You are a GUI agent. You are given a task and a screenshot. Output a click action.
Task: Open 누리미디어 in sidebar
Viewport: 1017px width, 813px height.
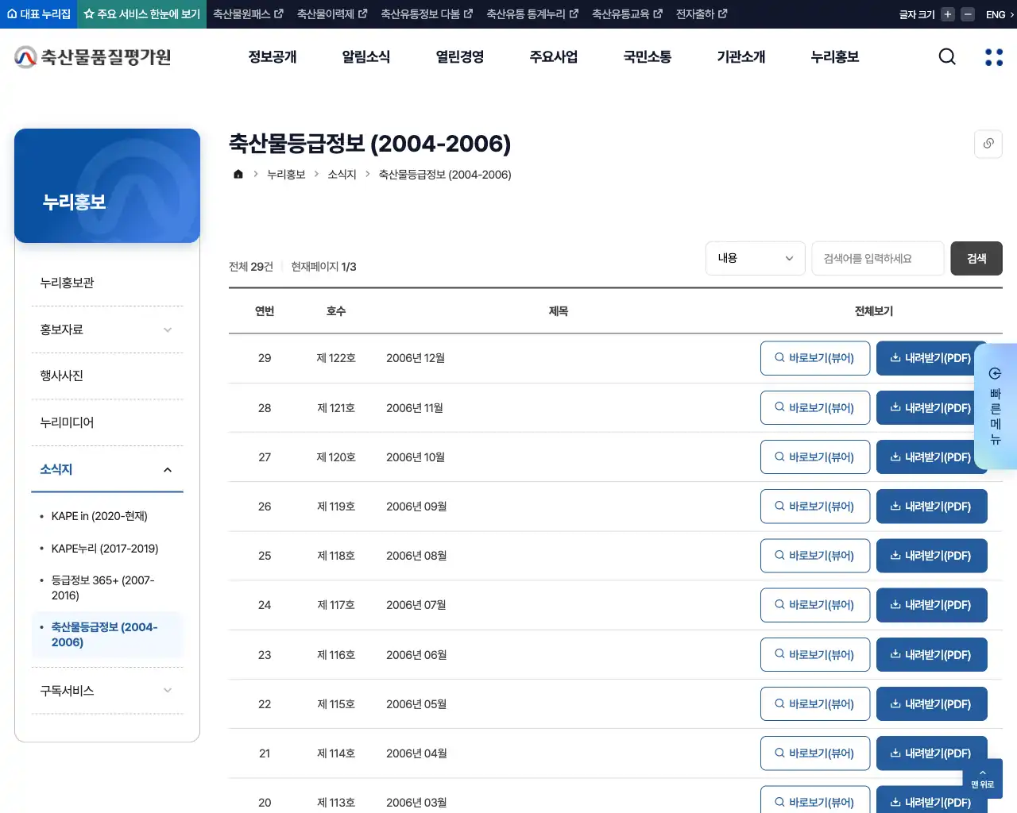[107, 422]
